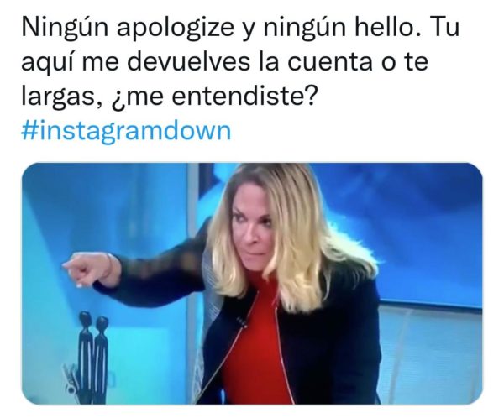
Task: Click the word 'apologize' in the tweet
Action: (x=175, y=29)
